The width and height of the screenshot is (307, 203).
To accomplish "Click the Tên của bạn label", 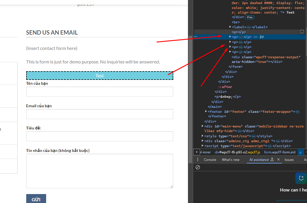I will pyautogui.click(x=37, y=83).
